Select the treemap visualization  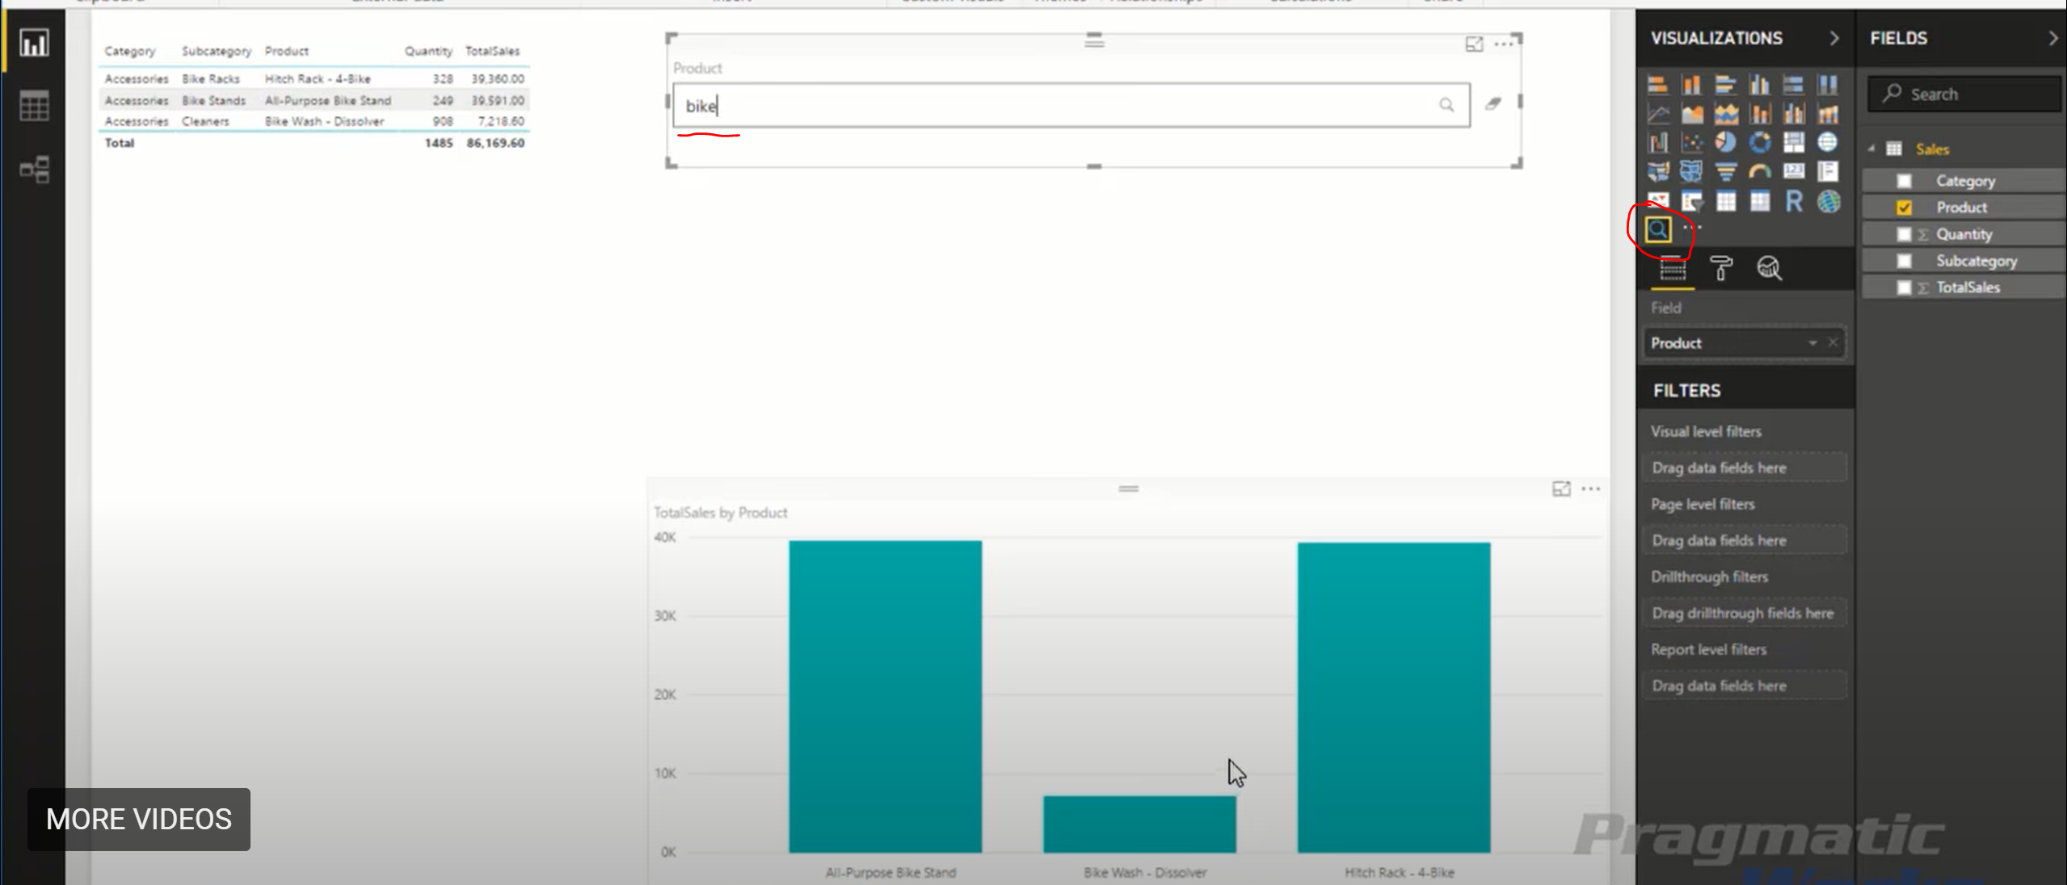click(1794, 143)
